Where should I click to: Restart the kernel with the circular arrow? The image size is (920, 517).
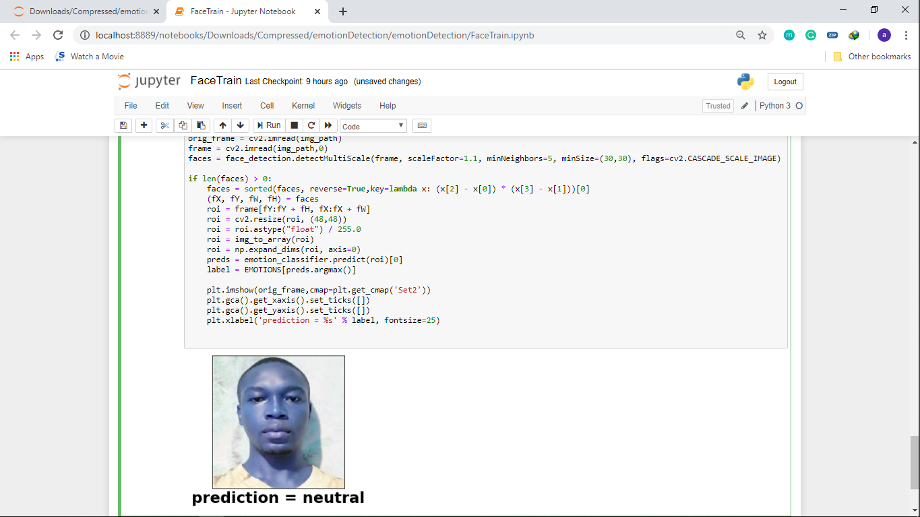point(311,125)
